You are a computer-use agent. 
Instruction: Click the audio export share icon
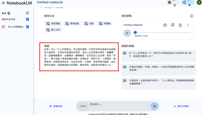(180, 25)
